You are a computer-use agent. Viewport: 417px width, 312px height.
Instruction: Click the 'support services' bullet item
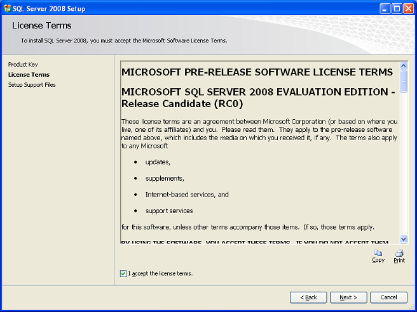[169, 211]
